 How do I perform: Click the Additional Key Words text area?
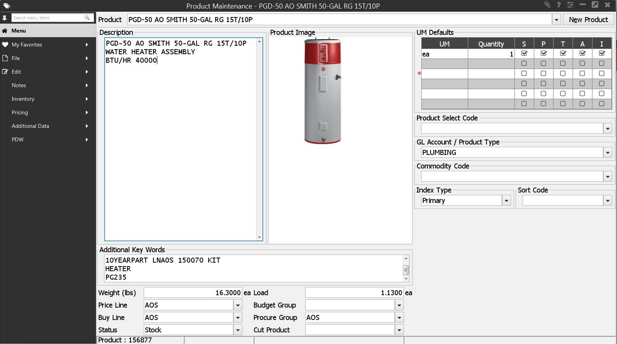253,268
